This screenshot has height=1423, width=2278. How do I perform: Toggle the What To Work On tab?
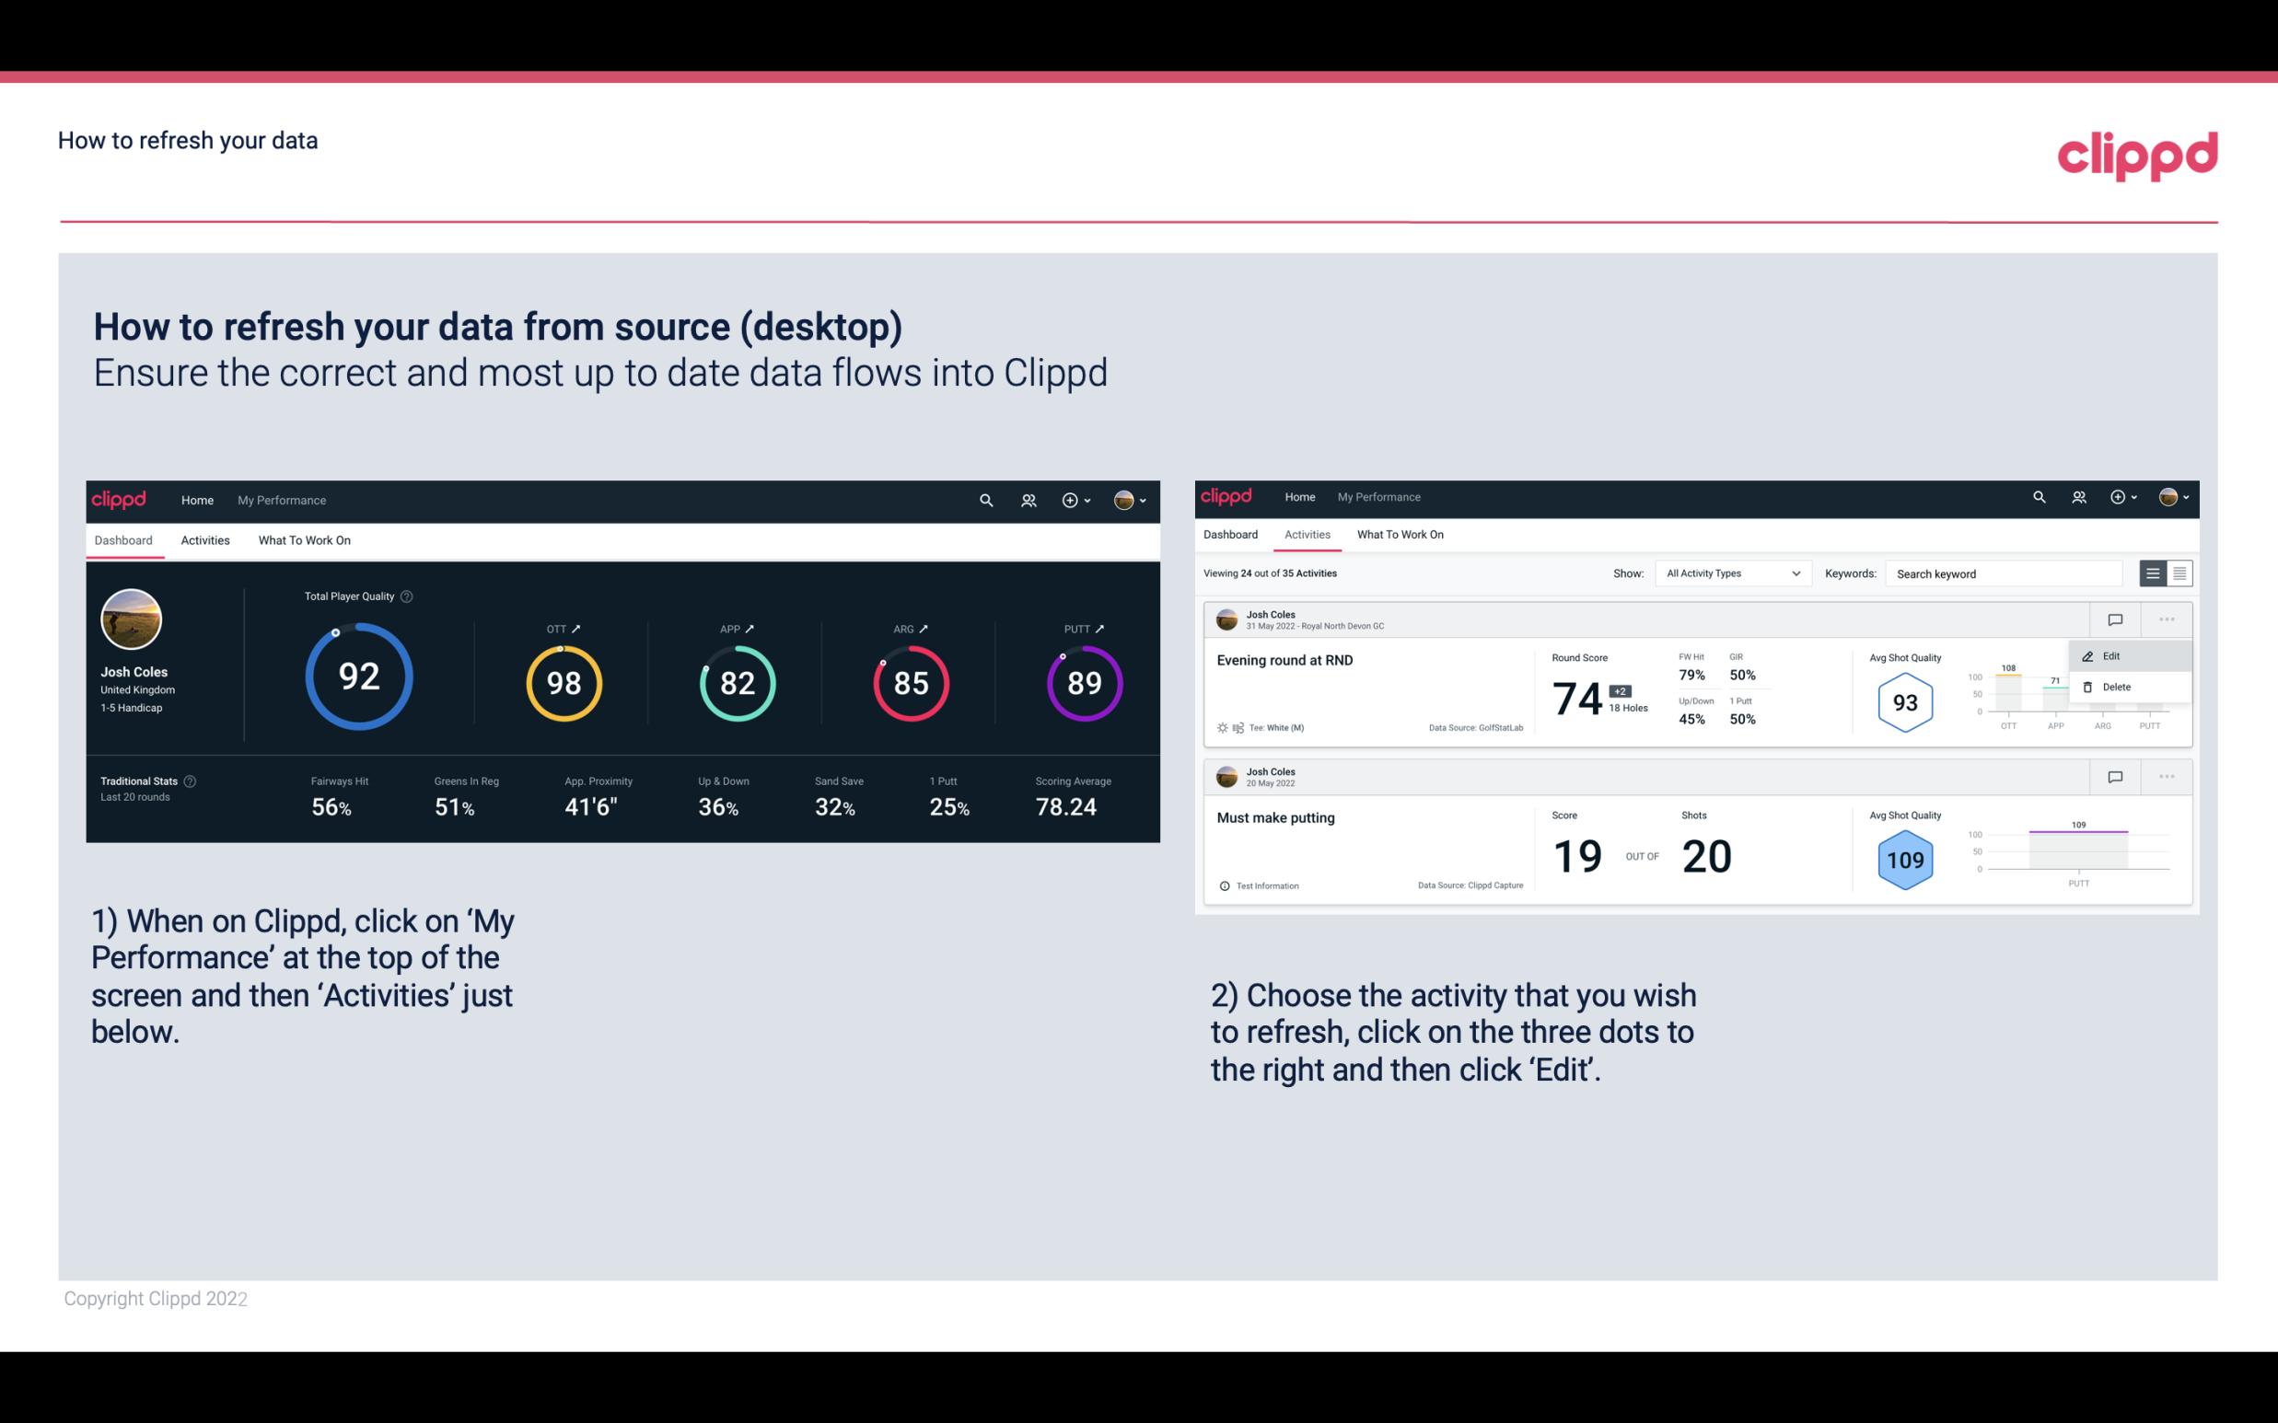click(x=304, y=539)
